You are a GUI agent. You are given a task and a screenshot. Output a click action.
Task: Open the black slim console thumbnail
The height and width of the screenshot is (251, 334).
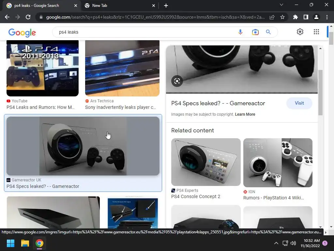coord(53,212)
